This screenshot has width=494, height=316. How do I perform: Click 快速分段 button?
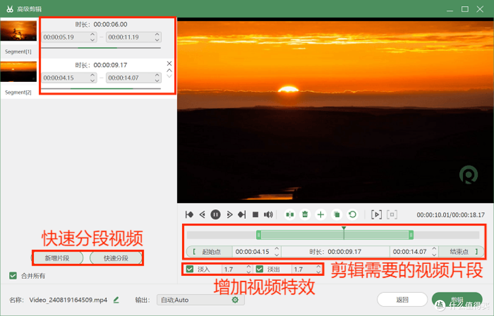tap(116, 258)
